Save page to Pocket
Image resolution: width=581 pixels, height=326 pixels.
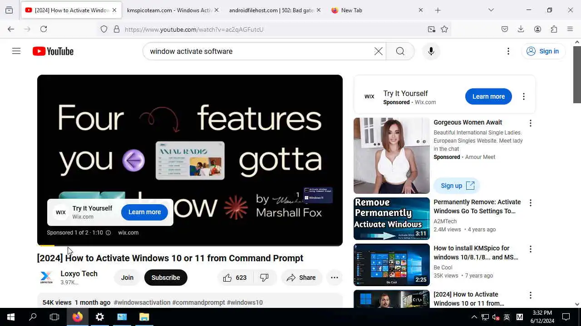point(505,29)
